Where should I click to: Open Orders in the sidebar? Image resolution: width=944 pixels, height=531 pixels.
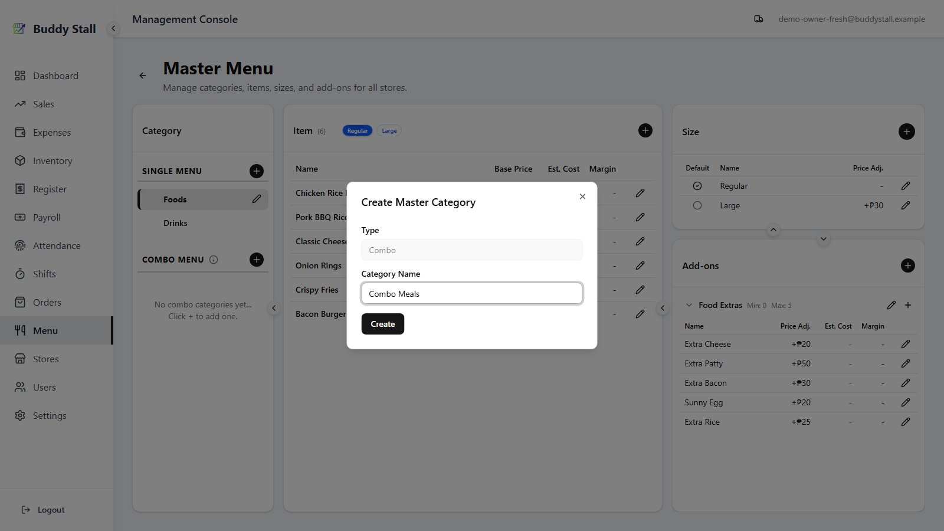(x=57, y=302)
